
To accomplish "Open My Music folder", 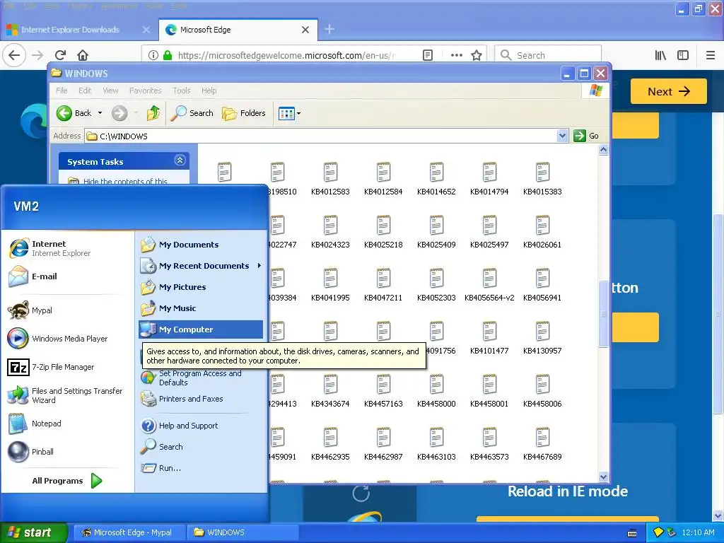I will click(168, 308).
